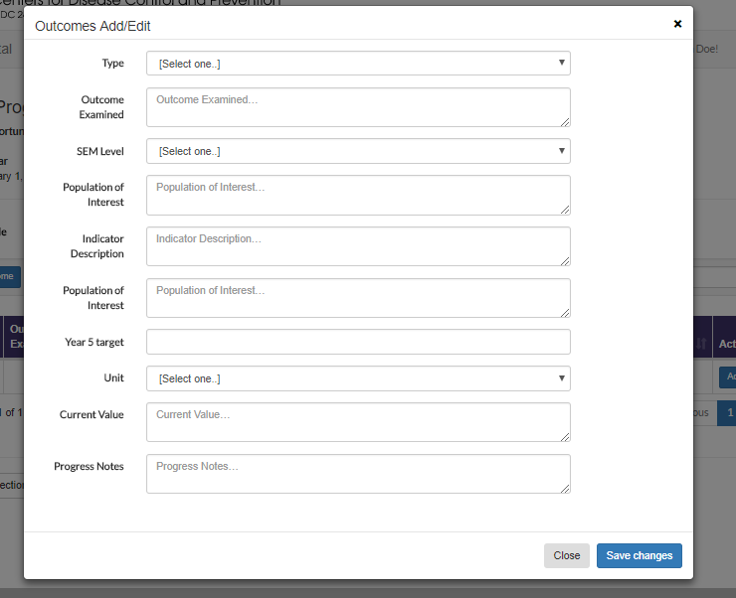The height and width of the screenshot is (598, 736).
Task: Click the Progress Notes text area
Action: click(358, 474)
